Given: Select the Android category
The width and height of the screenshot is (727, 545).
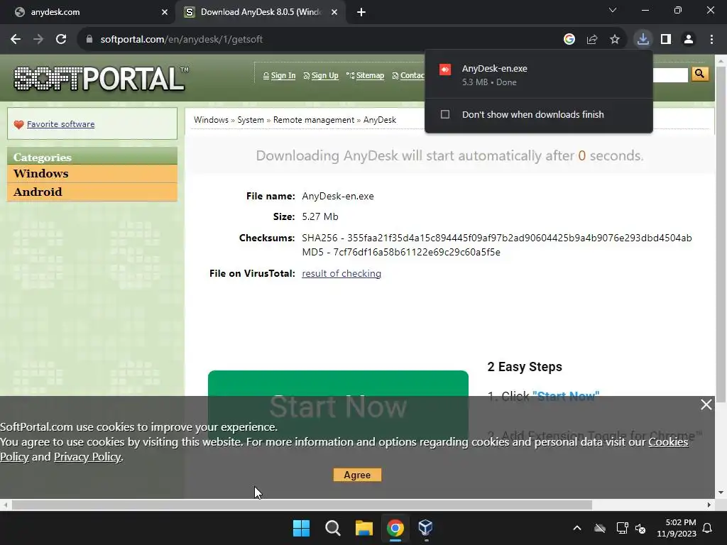Looking at the screenshot, I should coord(92,192).
